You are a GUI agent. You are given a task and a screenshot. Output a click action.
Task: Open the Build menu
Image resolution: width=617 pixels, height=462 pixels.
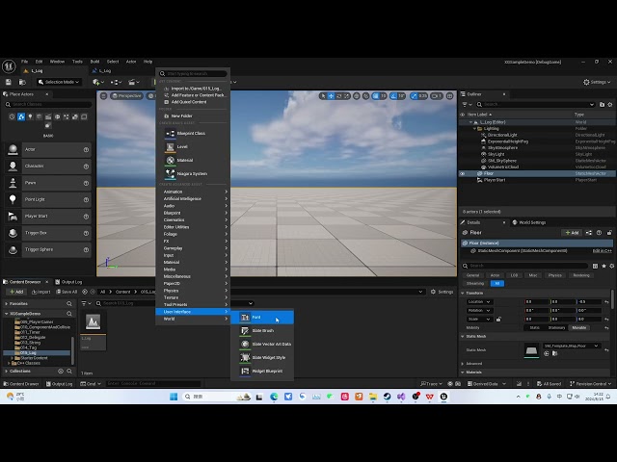(x=94, y=62)
